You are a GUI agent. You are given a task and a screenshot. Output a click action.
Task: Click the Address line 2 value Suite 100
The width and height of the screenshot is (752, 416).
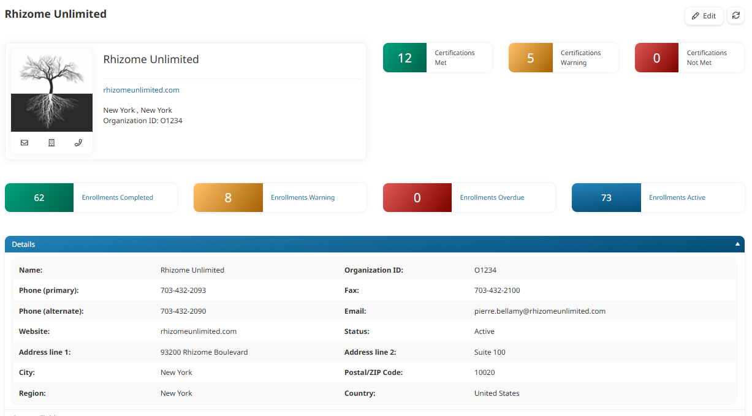[490, 352]
